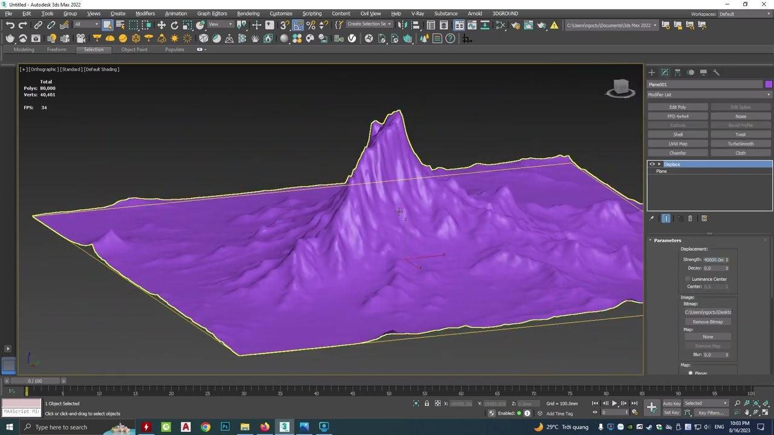Switch to the Hierarchy panel icon
This screenshot has height=435, width=774.
(x=678, y=72)
